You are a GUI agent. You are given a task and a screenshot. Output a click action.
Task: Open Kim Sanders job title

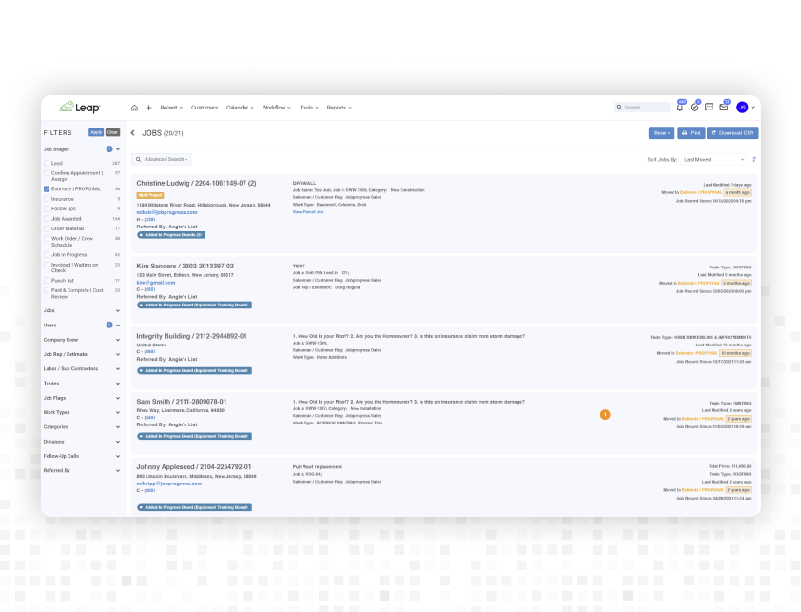click(x=185, y=266)
